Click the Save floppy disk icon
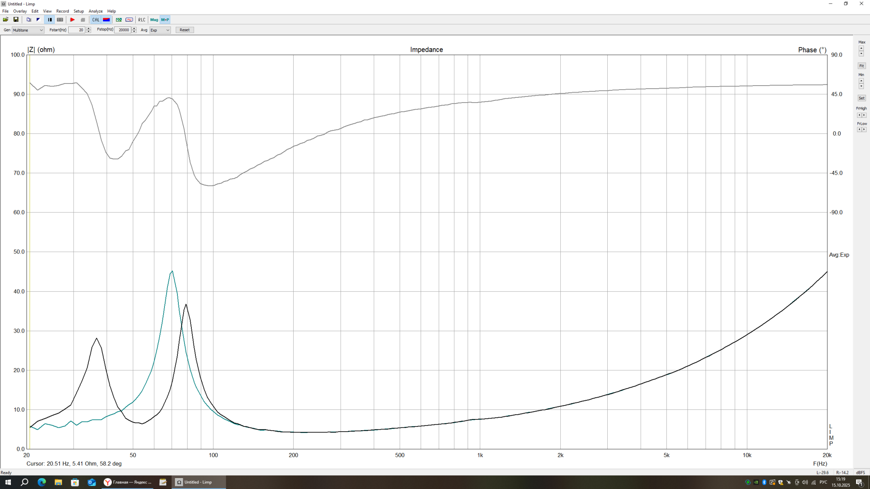Image resolution: width=870 pixels, height=489 pixels. 16,20
